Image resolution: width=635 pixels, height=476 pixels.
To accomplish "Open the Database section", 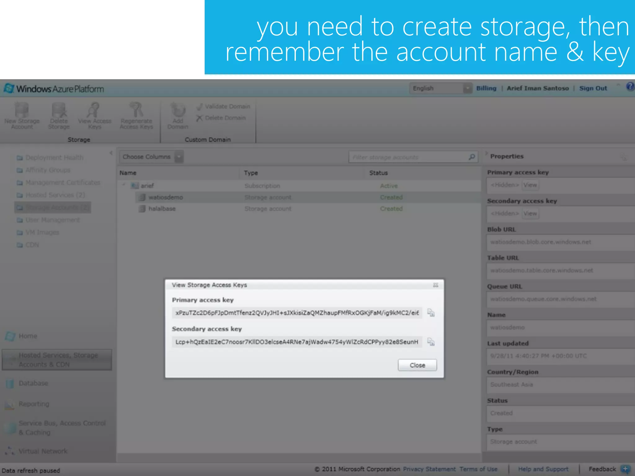I will (27, 383).
